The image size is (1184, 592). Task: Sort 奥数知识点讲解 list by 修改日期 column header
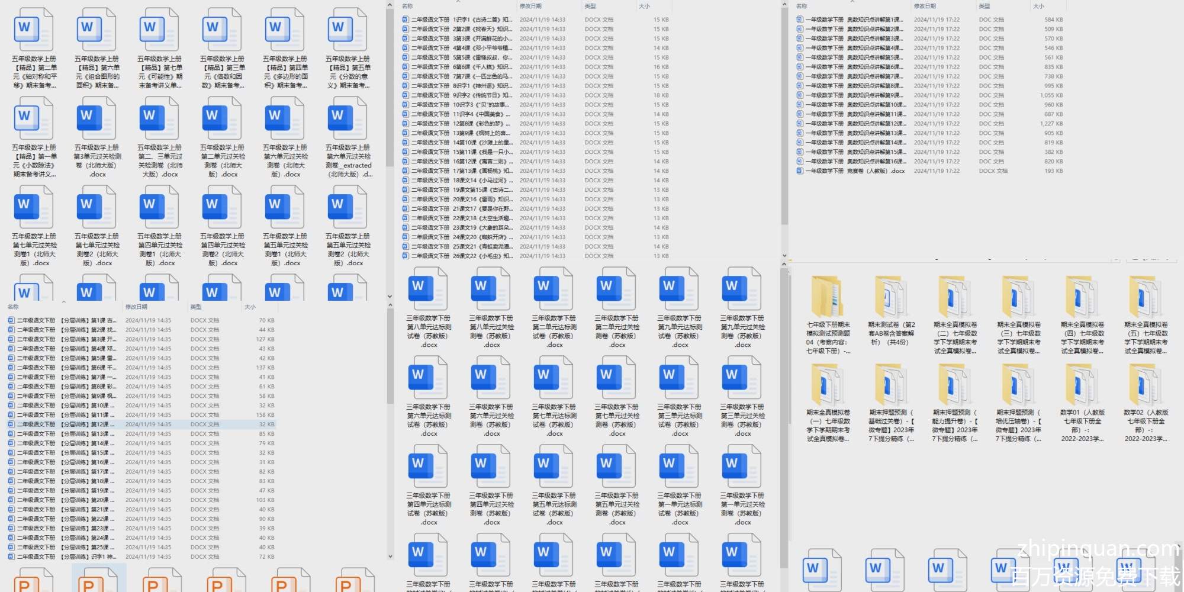[925, 6]
